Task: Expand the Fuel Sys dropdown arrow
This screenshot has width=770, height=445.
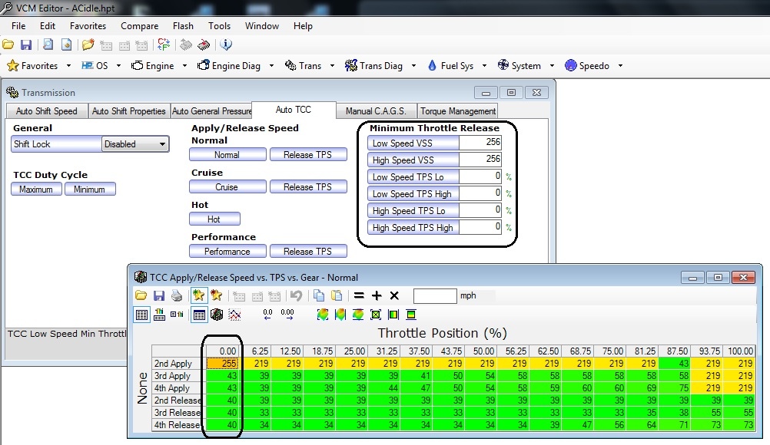Action: point(484,66)
